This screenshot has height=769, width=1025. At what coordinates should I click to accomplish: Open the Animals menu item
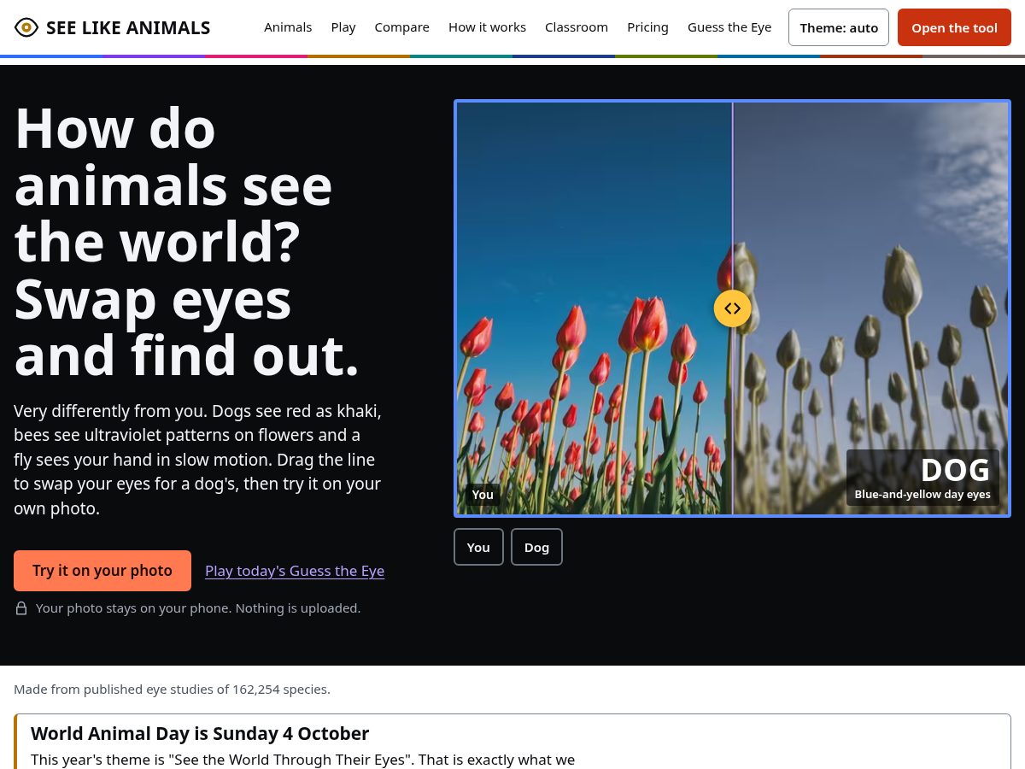288,27
